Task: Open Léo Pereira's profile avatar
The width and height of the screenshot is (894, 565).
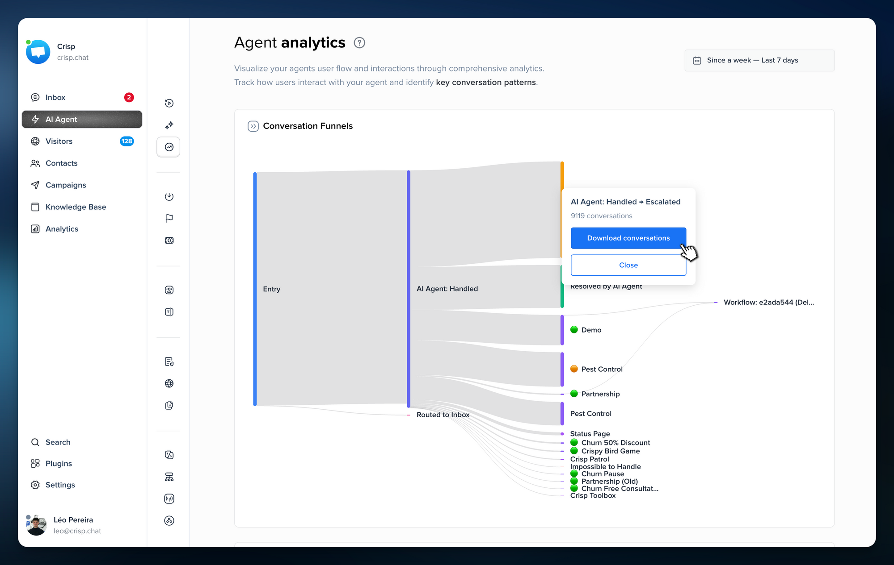Action: coord(36,525)
